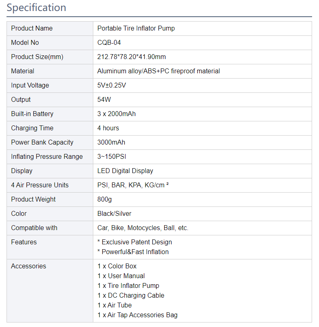Click the LED Digital Display text

125,171
